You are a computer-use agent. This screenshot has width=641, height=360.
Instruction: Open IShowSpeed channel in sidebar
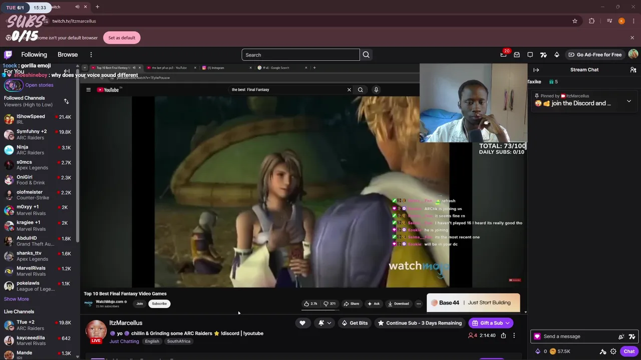pos(38,119)
